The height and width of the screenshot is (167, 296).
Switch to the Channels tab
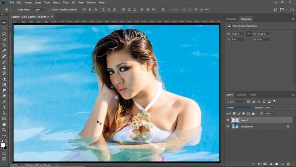click(241, 95)
